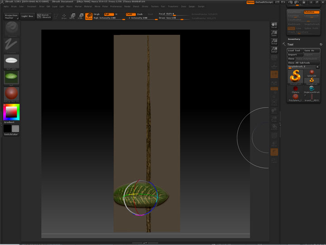Screen dimensions: 326x245
Task: Pick a color in the color picker square
Action: click(11, 112)
